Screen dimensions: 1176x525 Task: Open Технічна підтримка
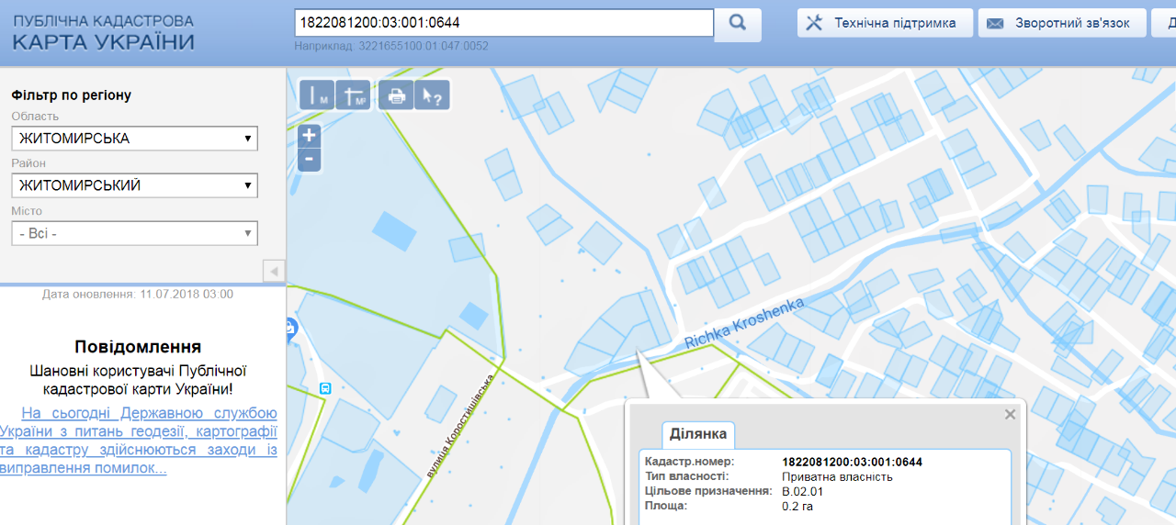pos(884,24)
